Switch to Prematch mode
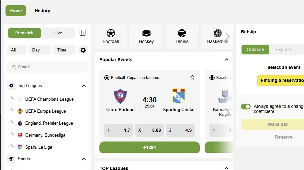 click(x=24, y=33)
